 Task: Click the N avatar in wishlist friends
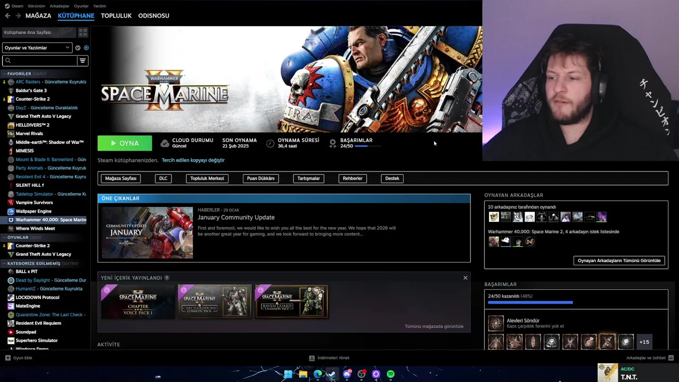(529, 241)
